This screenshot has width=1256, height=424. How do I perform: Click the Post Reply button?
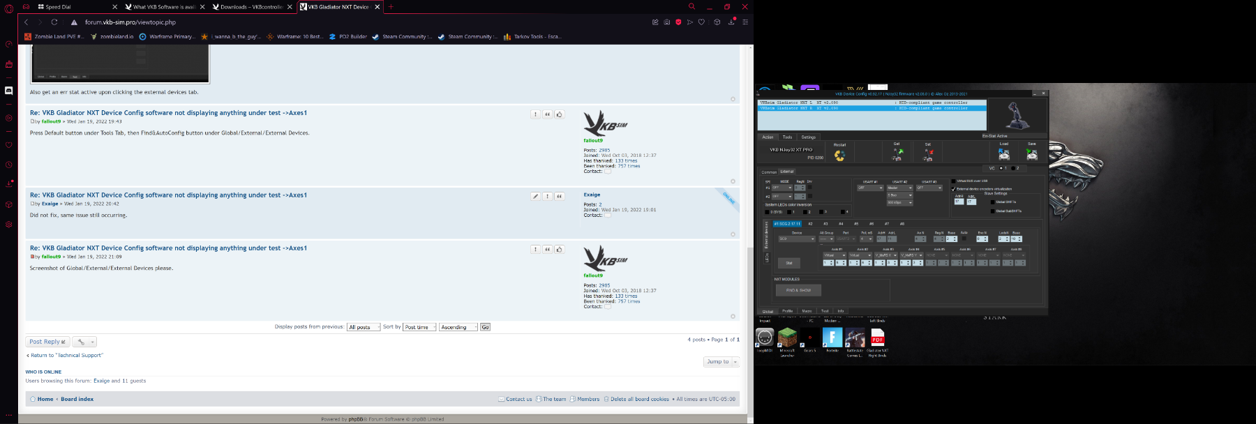click(x=47, y=342)
